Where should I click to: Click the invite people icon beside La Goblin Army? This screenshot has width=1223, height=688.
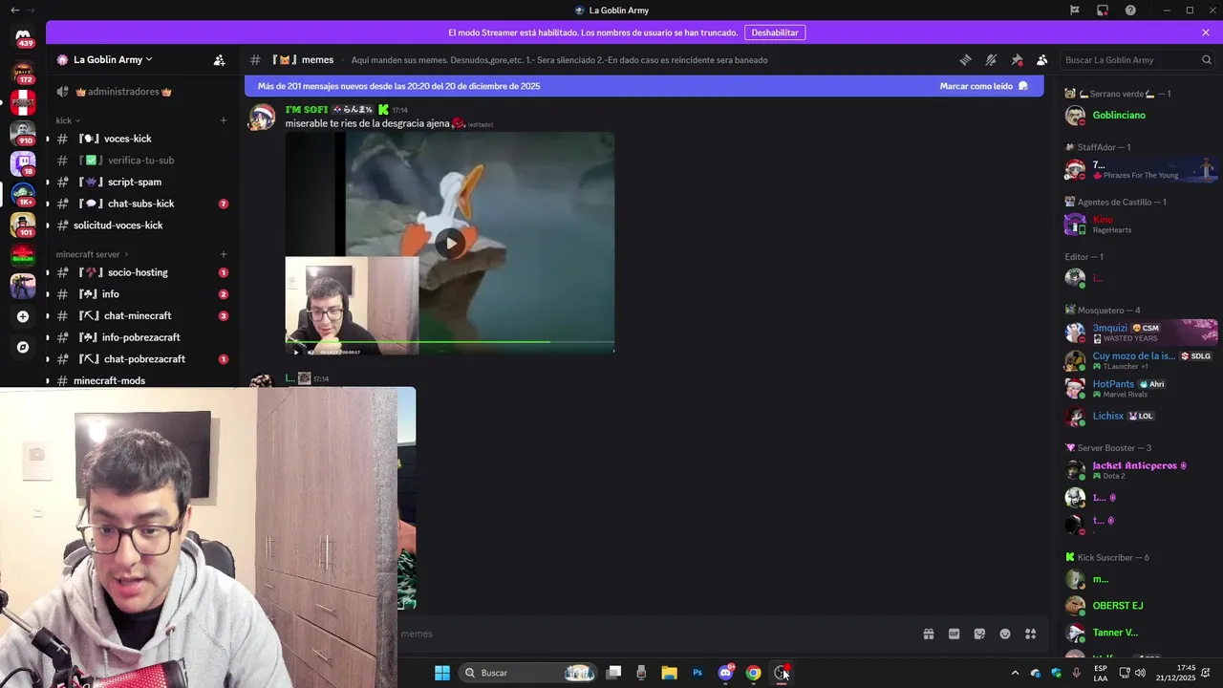pos(219,59)
